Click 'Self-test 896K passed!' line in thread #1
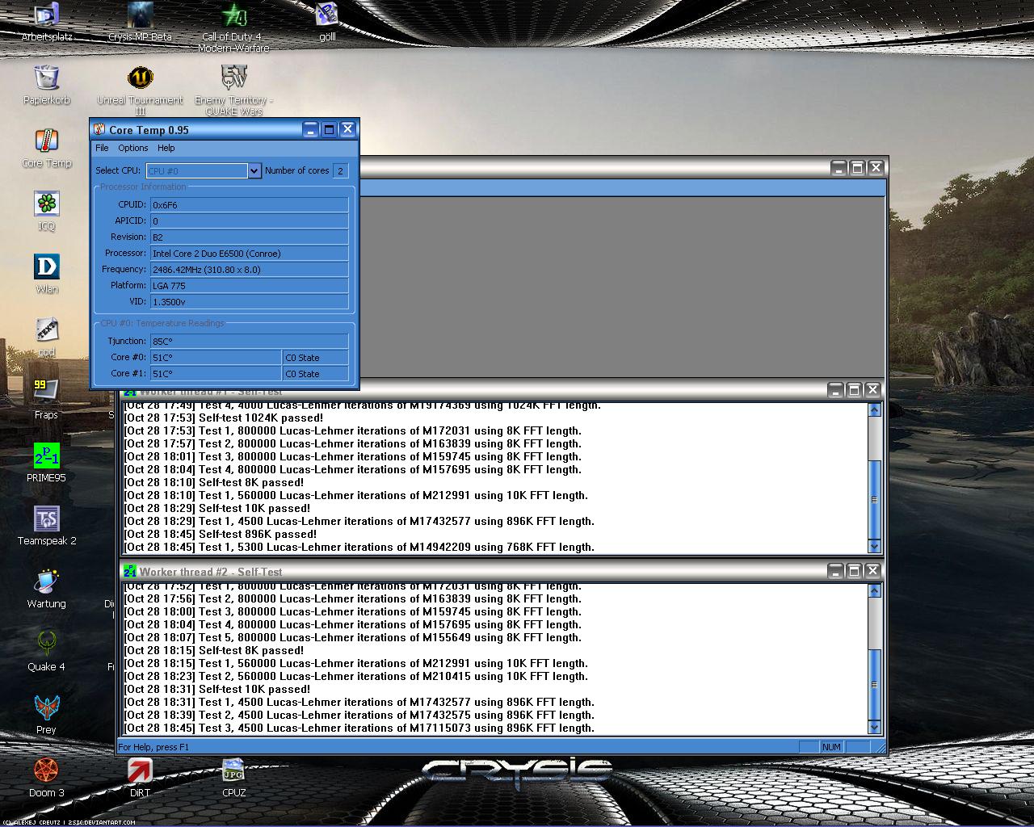The image size is (1034, 827). 221,534
